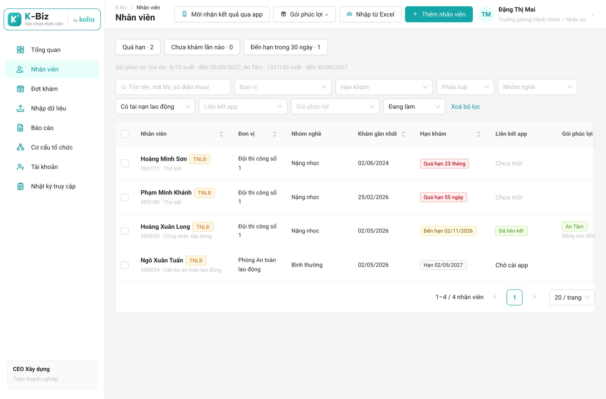Click the Nhập từ Excel button

click(370, 14)
